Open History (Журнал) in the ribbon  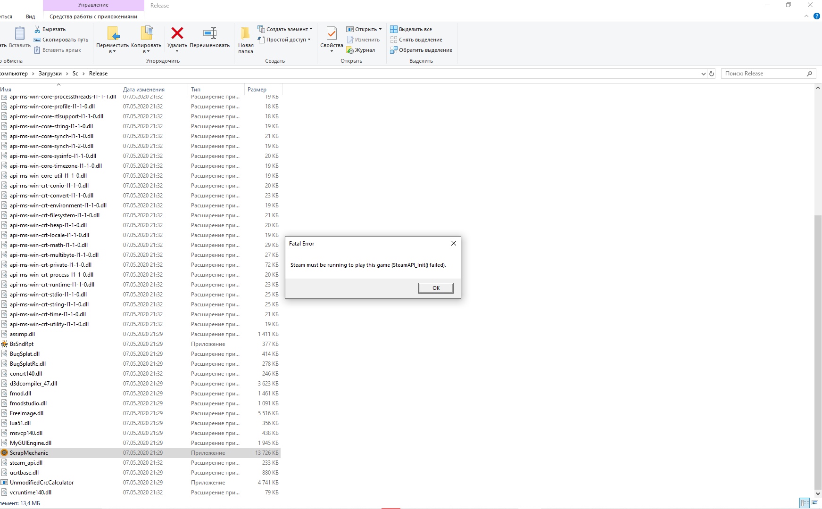361,50
